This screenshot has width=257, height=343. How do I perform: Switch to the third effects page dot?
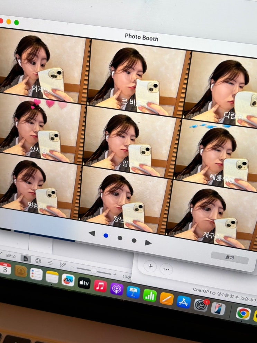[x=134, y=241]
